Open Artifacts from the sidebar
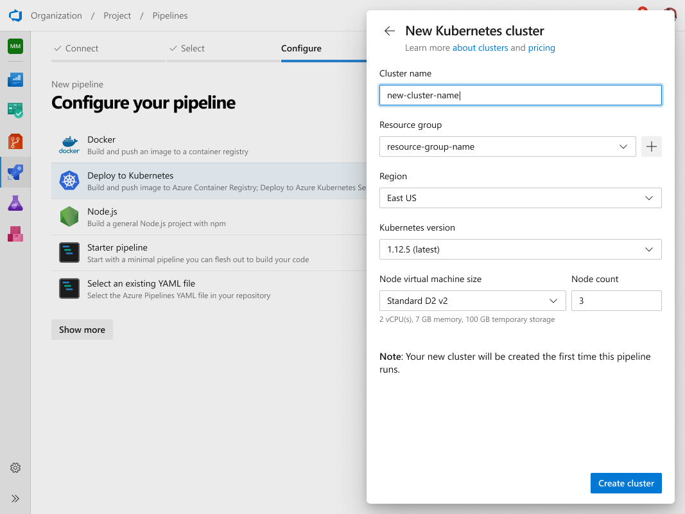Viewport: 685px width, 514px height. click(x=15, y=234)
